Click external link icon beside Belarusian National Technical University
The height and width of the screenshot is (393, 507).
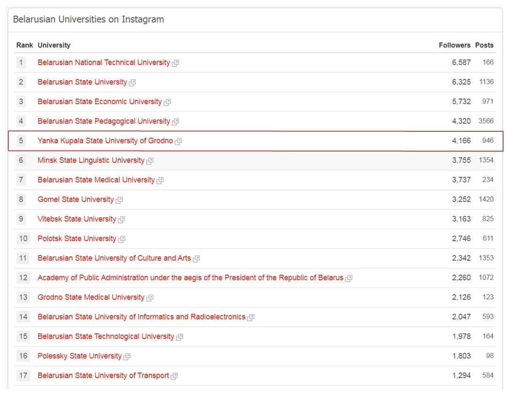(176, 63)
